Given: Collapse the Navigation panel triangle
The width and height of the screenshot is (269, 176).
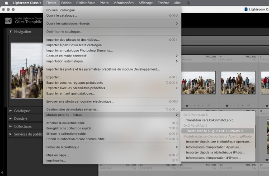Looking at the screenshot, I should coord(11,32).
